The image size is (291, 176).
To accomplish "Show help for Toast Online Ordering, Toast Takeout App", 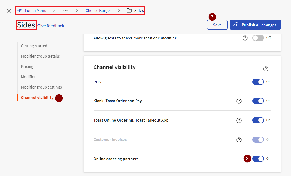I will point(239,121).
